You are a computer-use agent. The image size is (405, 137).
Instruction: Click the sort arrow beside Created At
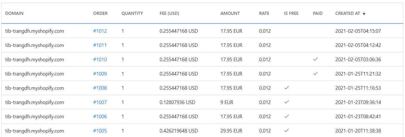364,14
